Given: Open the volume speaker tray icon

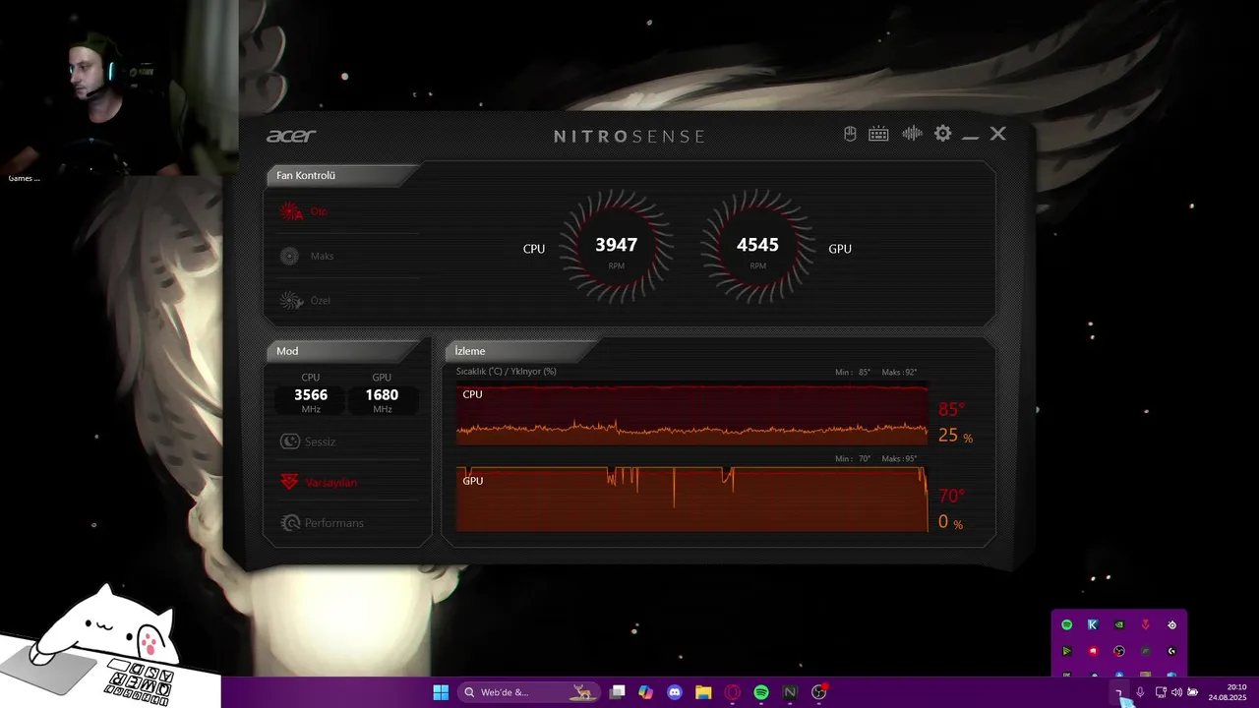Looking at the screenshot, I should (x=1176, y=692).
